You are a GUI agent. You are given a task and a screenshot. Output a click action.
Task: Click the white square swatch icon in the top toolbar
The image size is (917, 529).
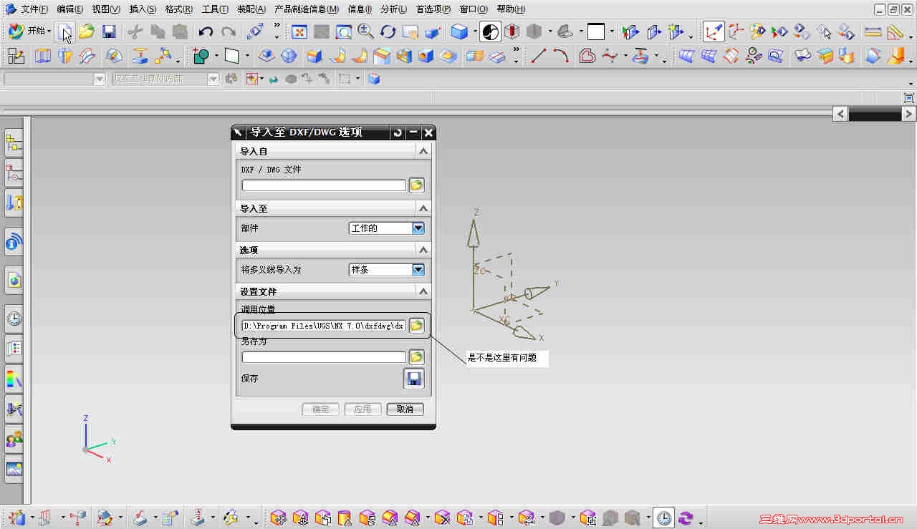point(596,31)
